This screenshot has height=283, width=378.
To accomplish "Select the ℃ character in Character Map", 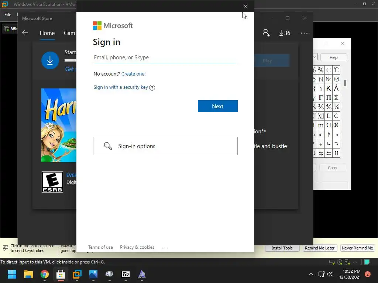I will click(336, 70).
